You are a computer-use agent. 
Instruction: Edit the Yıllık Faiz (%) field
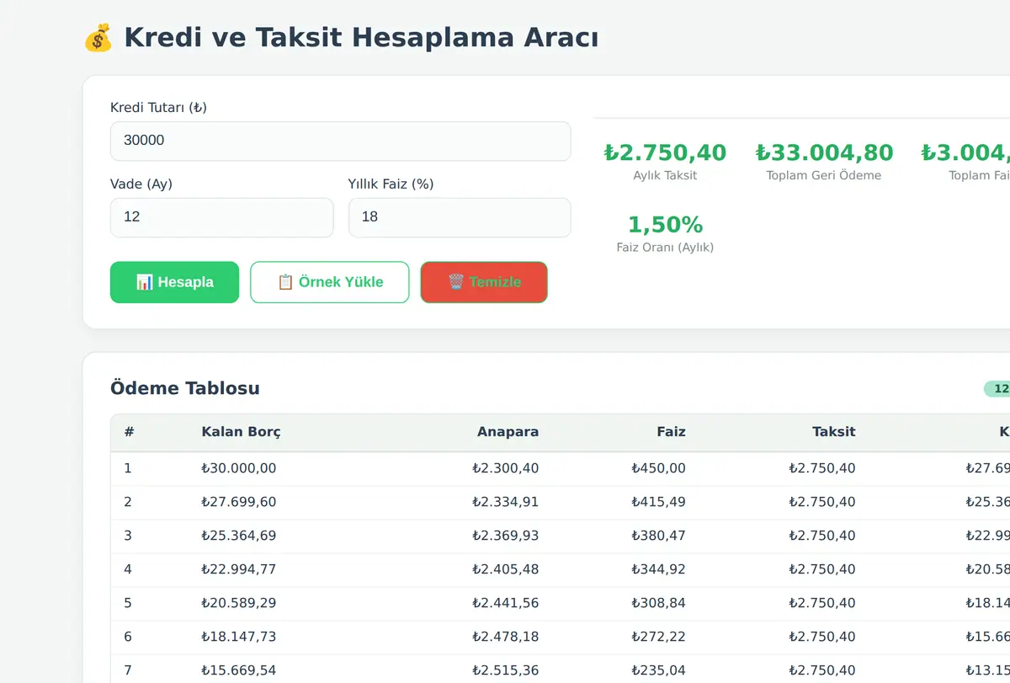coord(460,217)
